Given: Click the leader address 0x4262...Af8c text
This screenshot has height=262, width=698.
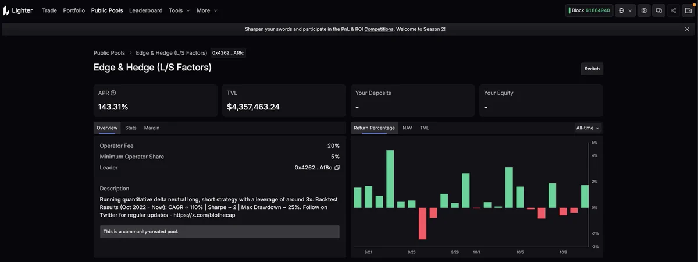Looking at the screenshot, I should point(314,168).
